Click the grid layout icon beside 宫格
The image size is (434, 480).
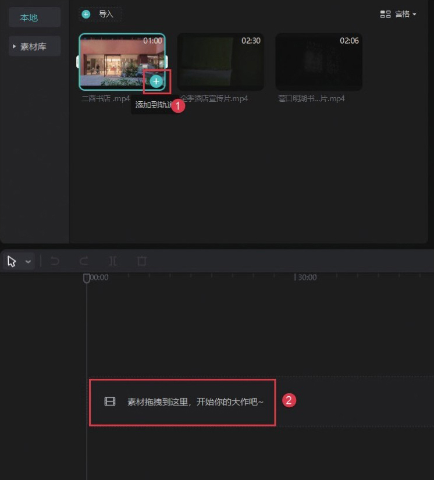(x=385, y=14)
